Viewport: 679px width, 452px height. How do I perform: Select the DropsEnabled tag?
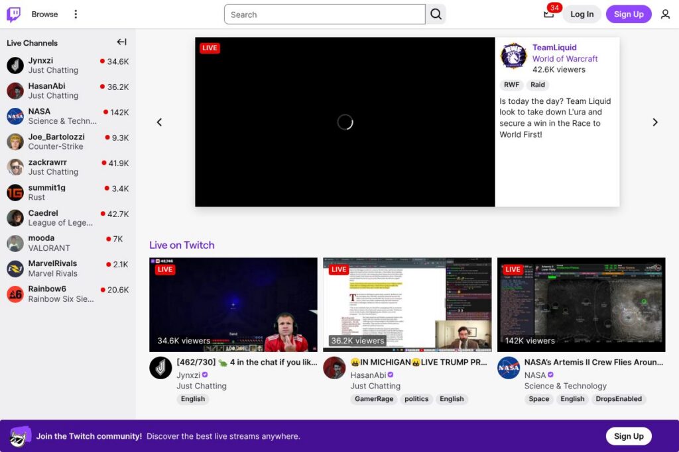click(x=619, y=399)
